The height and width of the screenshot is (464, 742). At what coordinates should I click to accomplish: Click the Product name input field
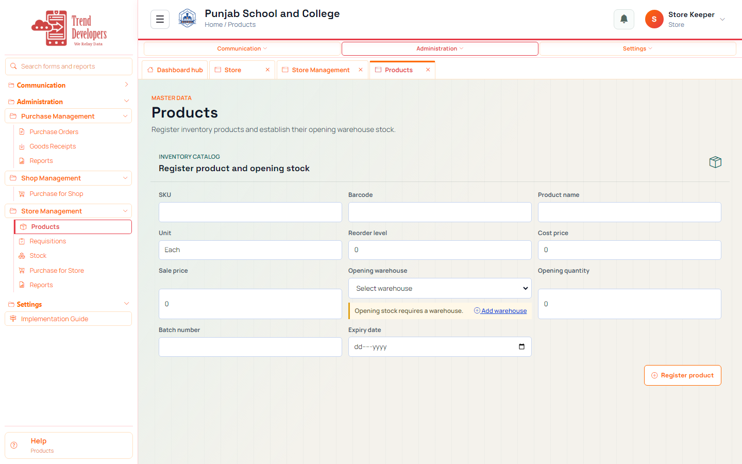click(630, 212)
